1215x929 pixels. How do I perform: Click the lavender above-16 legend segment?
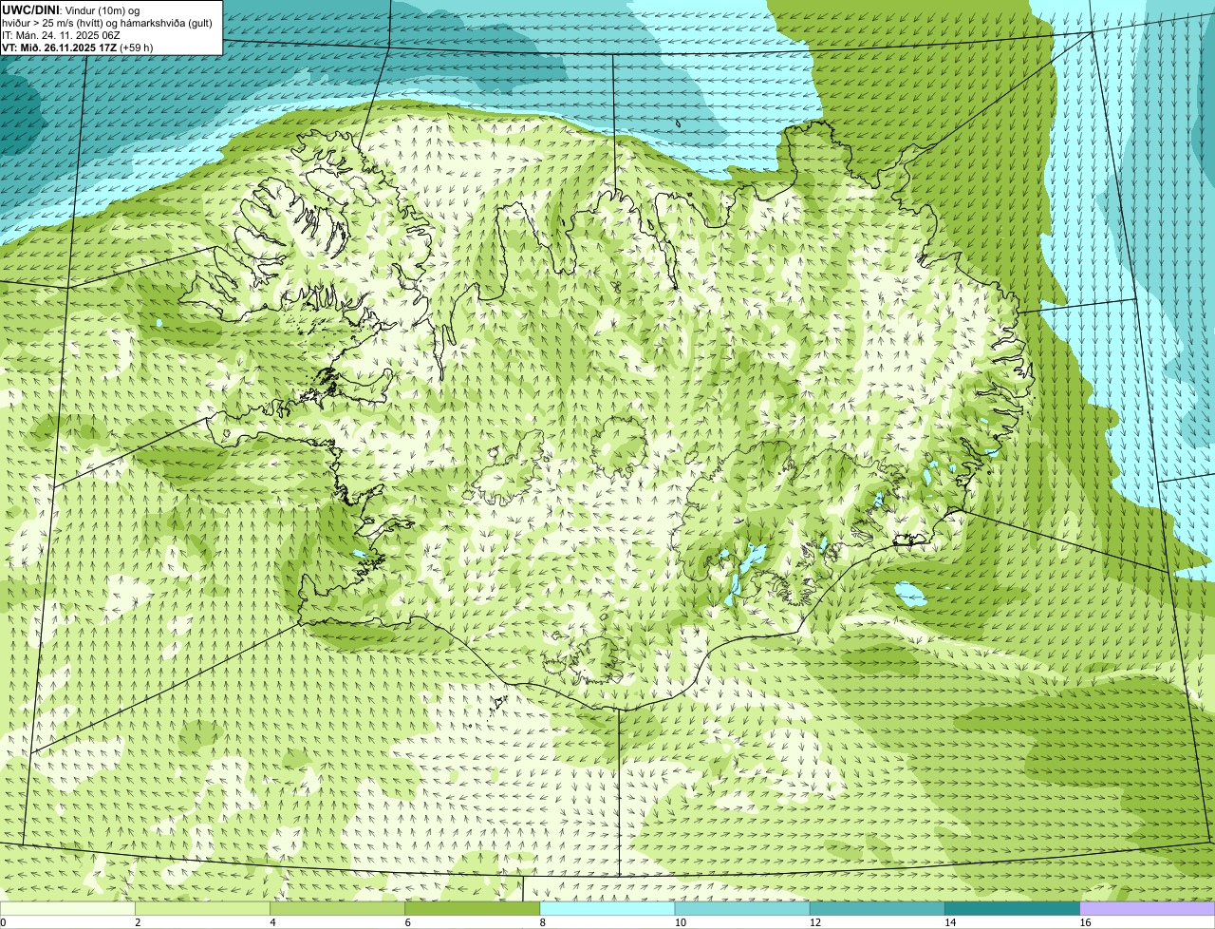click(1148, 908)
